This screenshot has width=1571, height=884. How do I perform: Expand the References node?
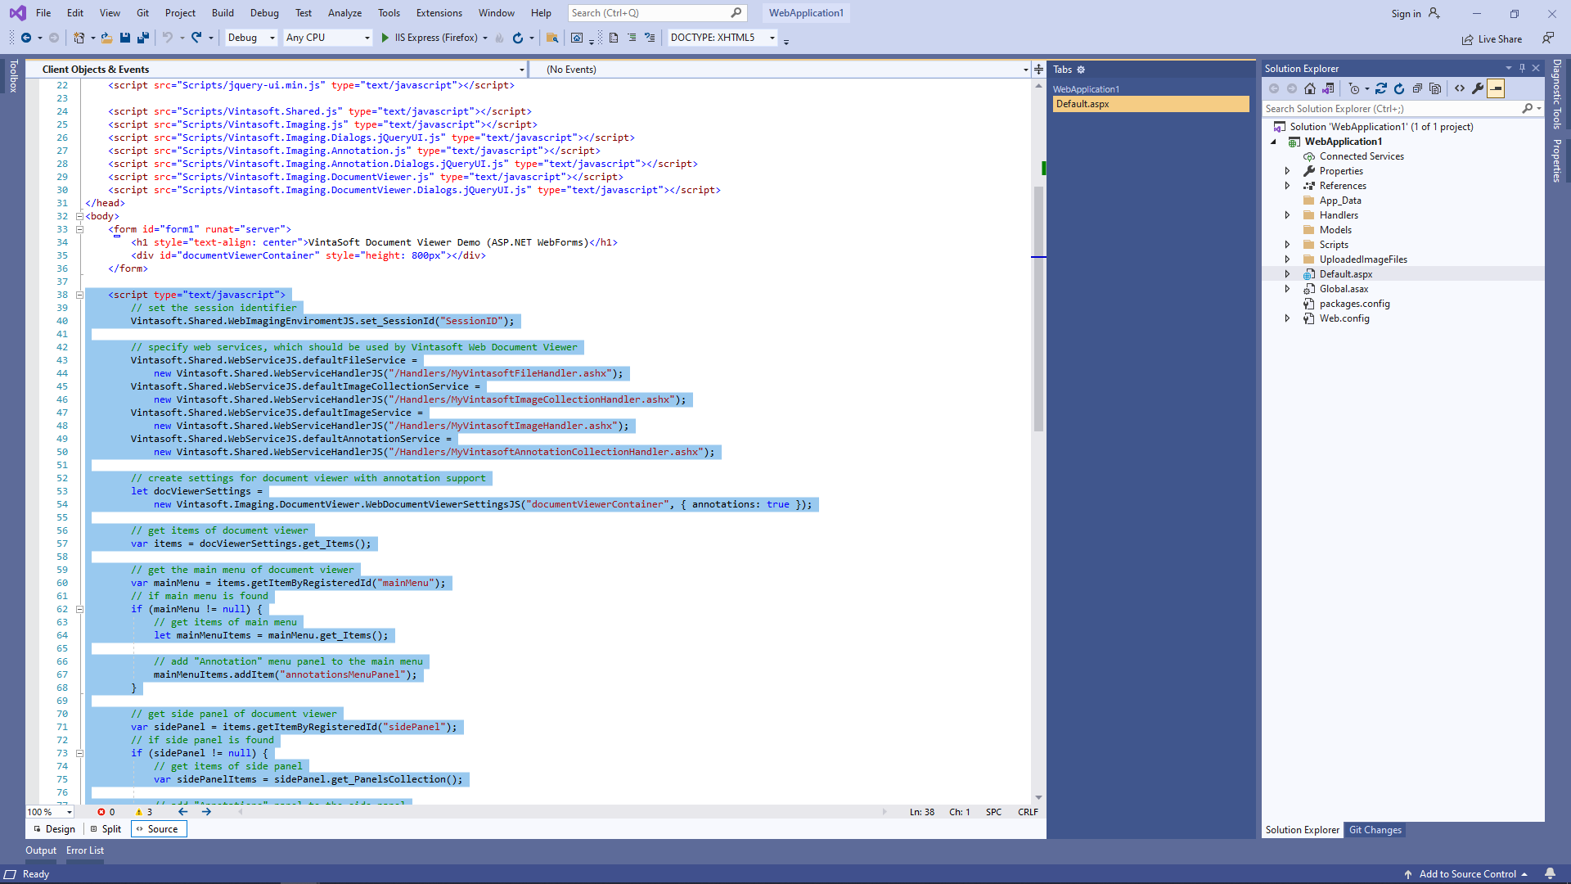tap(1289, 186)
